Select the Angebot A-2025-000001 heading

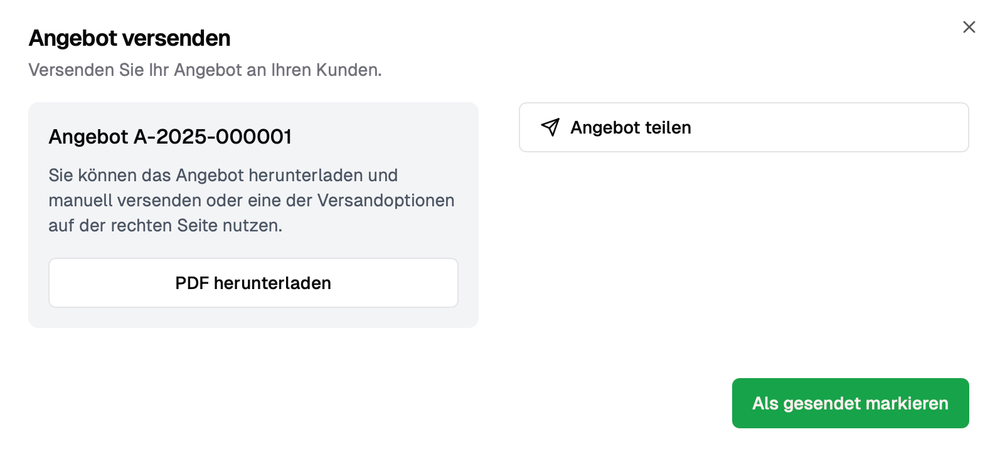tap(170, 137)
